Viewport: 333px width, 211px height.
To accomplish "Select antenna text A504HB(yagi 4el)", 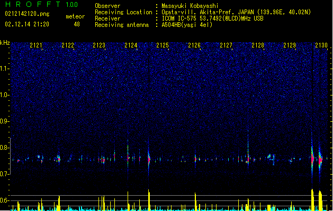I will (x=187, y=25).
